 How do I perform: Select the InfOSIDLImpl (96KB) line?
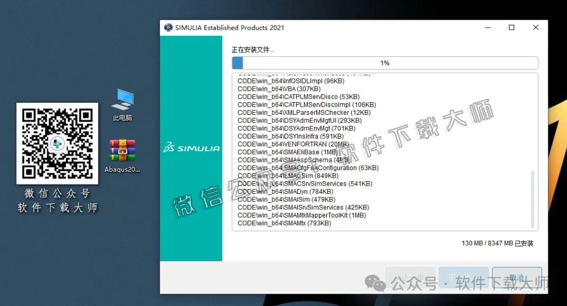point(291,81)
